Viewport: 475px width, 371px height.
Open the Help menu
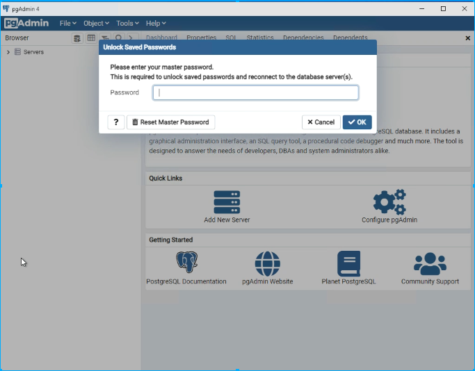156,23
